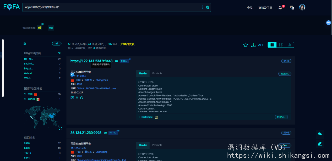The width and height of the screenshot is (332, 161).
Task: Click the link icon beside https://122.141.234.9:8443
Action: tap(116, 61)
